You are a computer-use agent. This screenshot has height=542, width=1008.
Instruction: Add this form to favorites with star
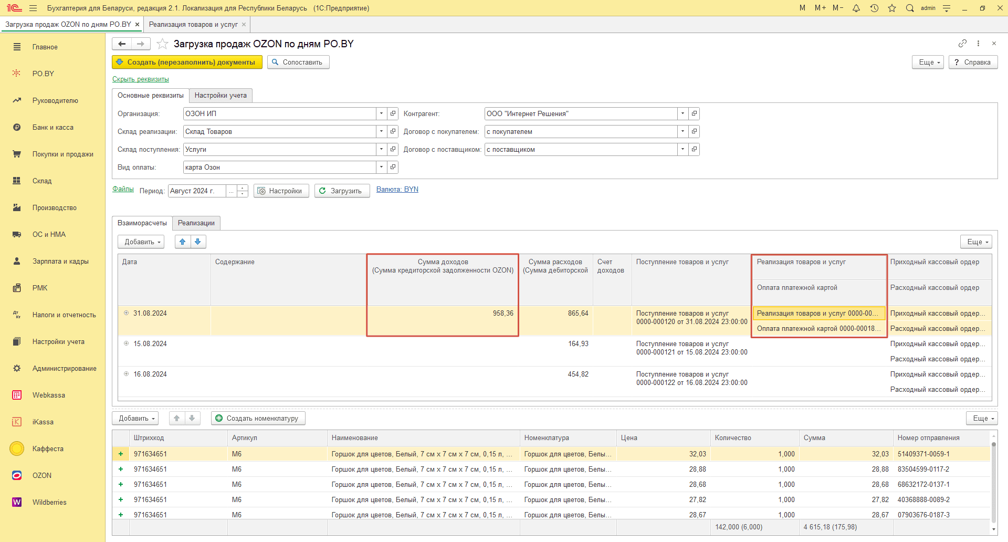pos(163,44)
